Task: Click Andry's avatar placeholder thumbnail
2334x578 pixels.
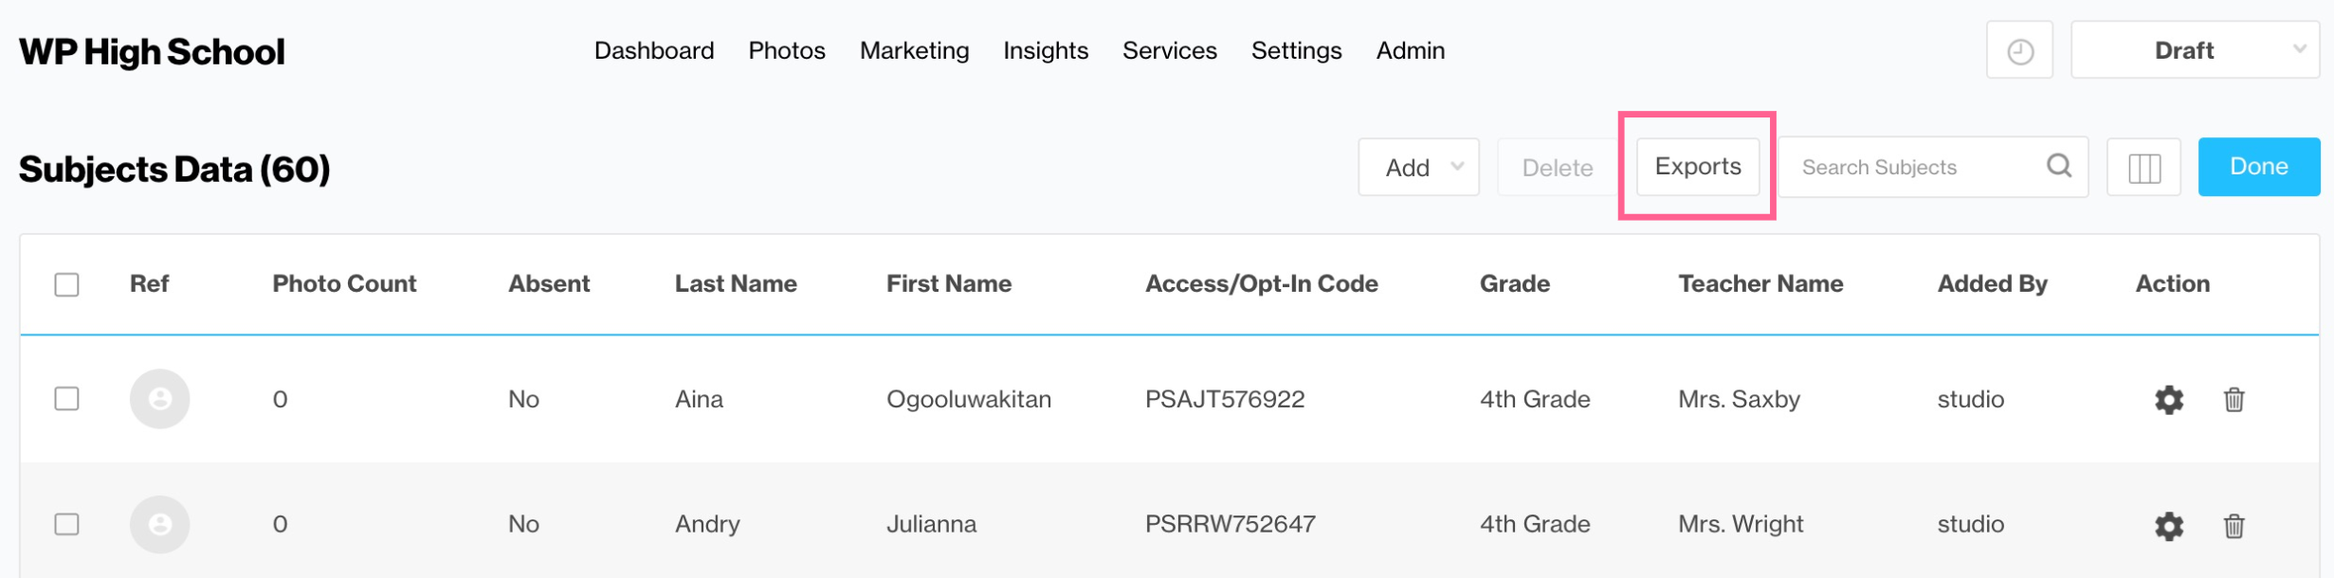Action: click(x=159, y=524)
